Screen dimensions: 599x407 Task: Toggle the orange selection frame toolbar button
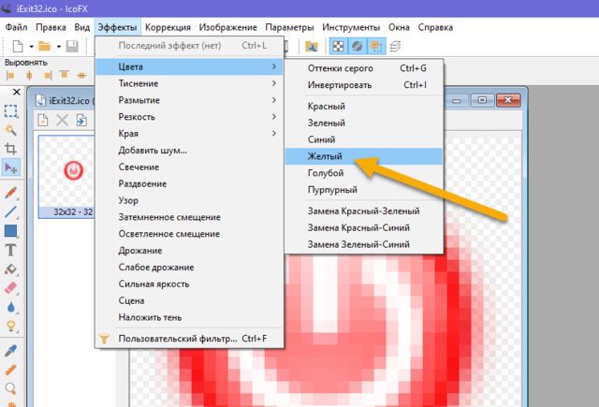point(376,47)
